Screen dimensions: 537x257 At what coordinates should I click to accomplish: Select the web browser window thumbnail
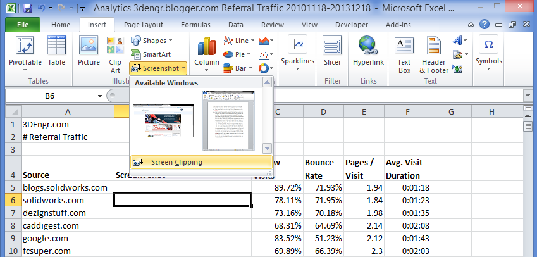[163, 121]
